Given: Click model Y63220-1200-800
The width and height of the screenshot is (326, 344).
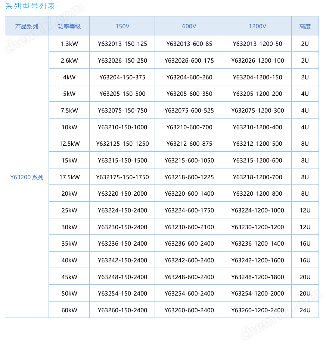Looking at the screenshot, I should pyautogui.click(x=257, y=193).
